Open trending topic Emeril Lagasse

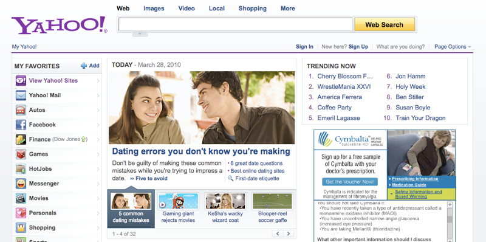click(338, 118)
